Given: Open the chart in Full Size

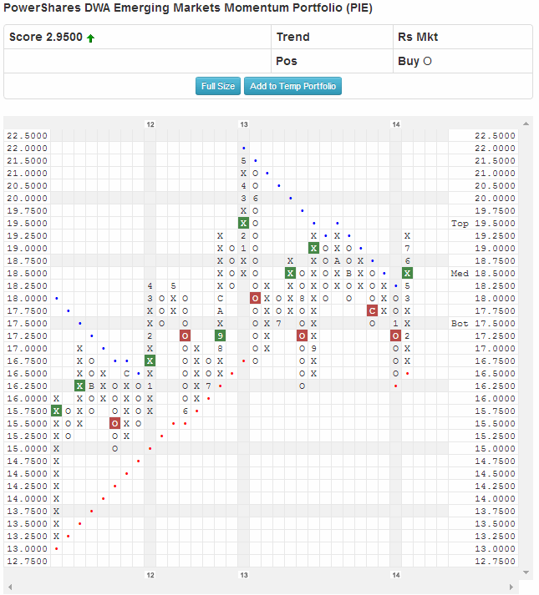Looking at the screenshot, I should (x=218, y=86).
